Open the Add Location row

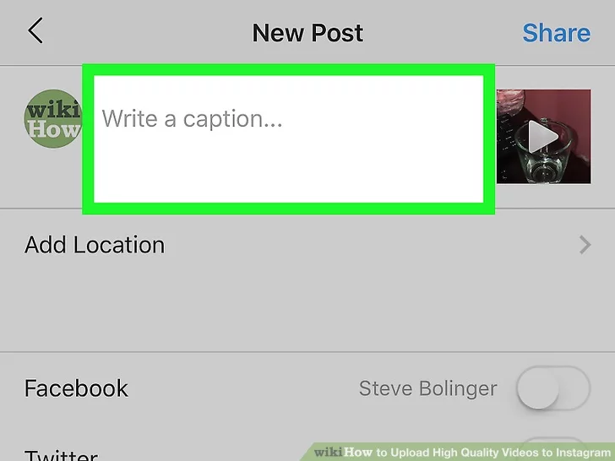pos(307,245)
